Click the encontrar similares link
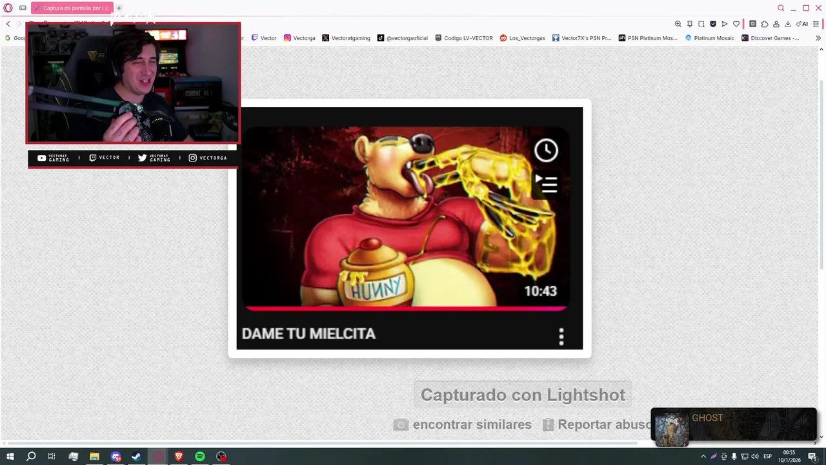This screenshot has height=465, width=826. pos(463,424)
